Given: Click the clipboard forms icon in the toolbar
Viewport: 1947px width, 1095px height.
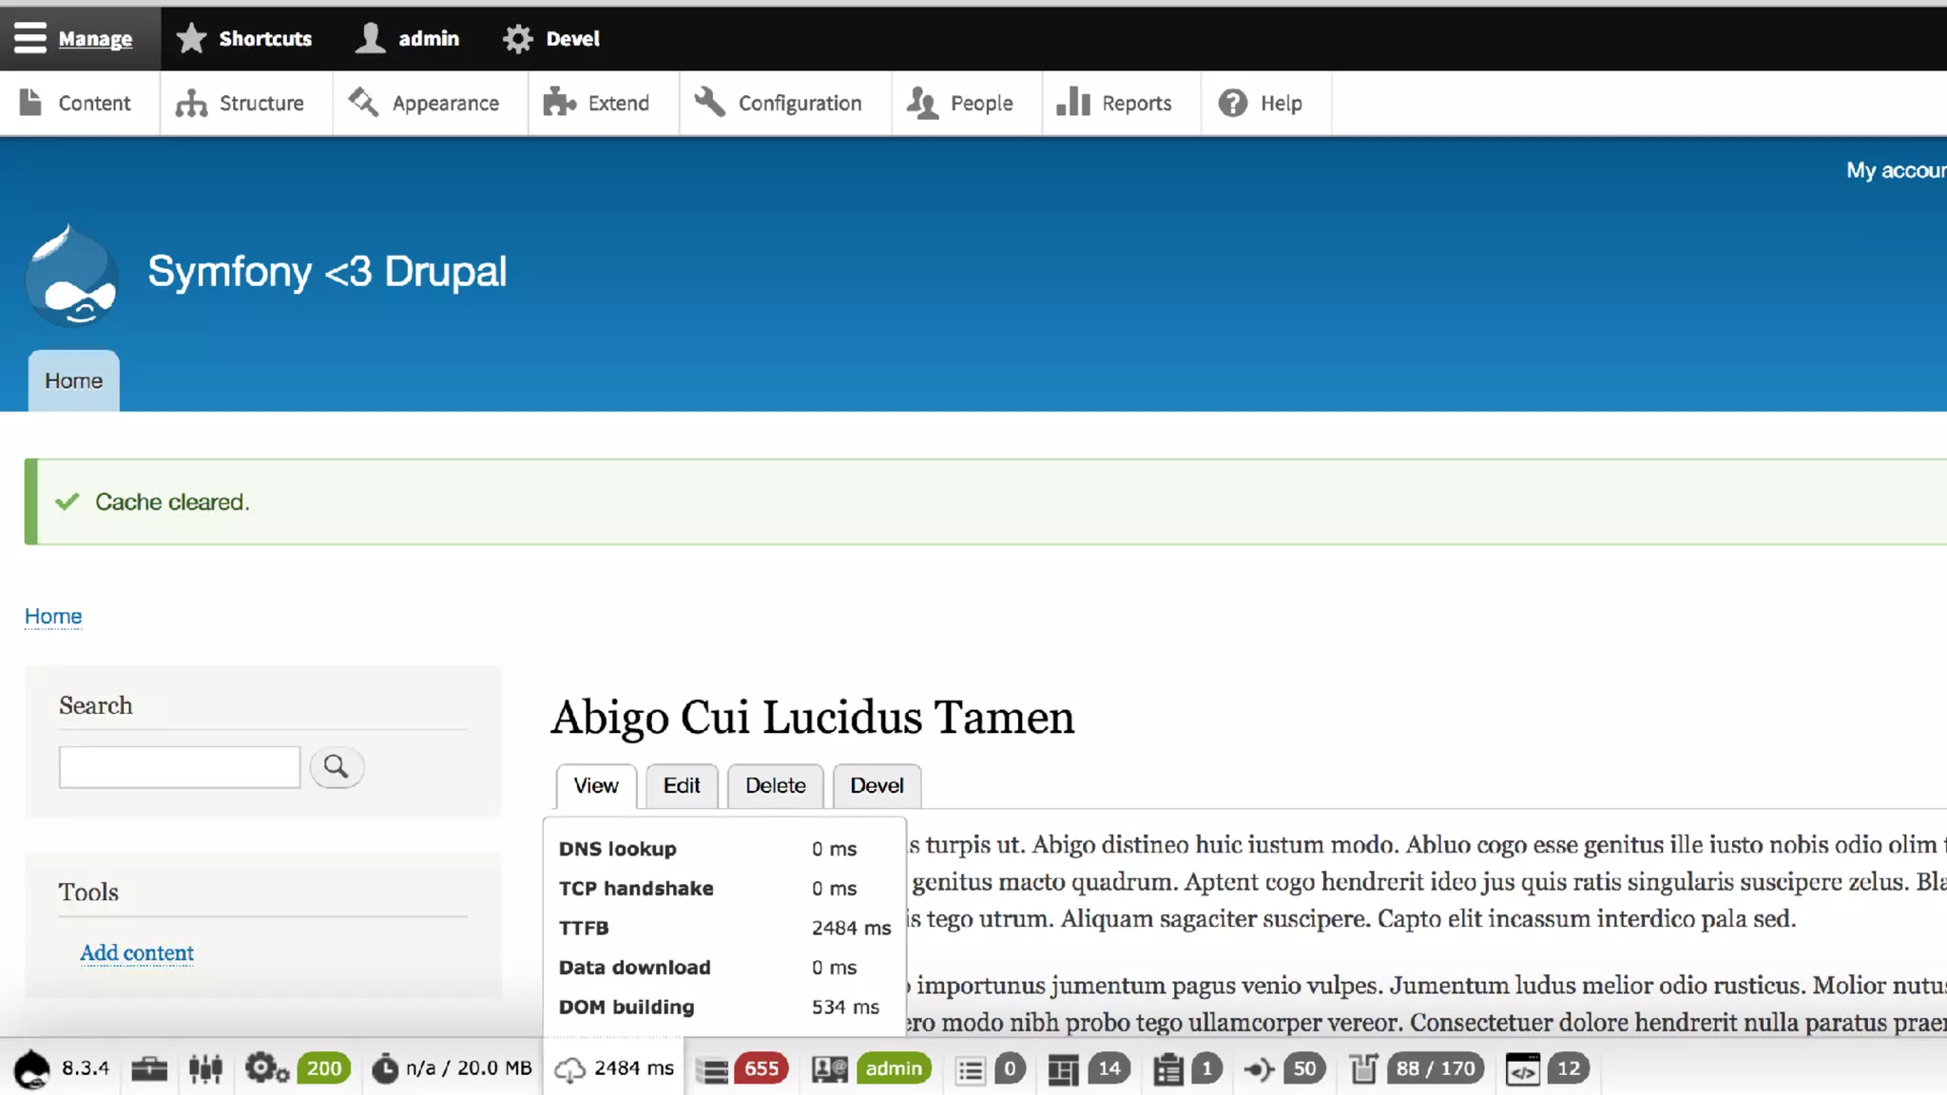Looking at the screenshot, I should click(1167, 1069).
